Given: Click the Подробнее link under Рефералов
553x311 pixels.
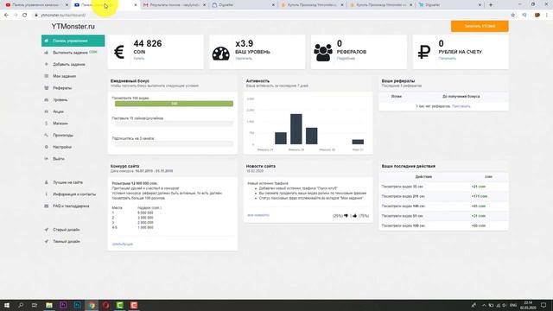Looking at the screenshot, I should [346, 59].
